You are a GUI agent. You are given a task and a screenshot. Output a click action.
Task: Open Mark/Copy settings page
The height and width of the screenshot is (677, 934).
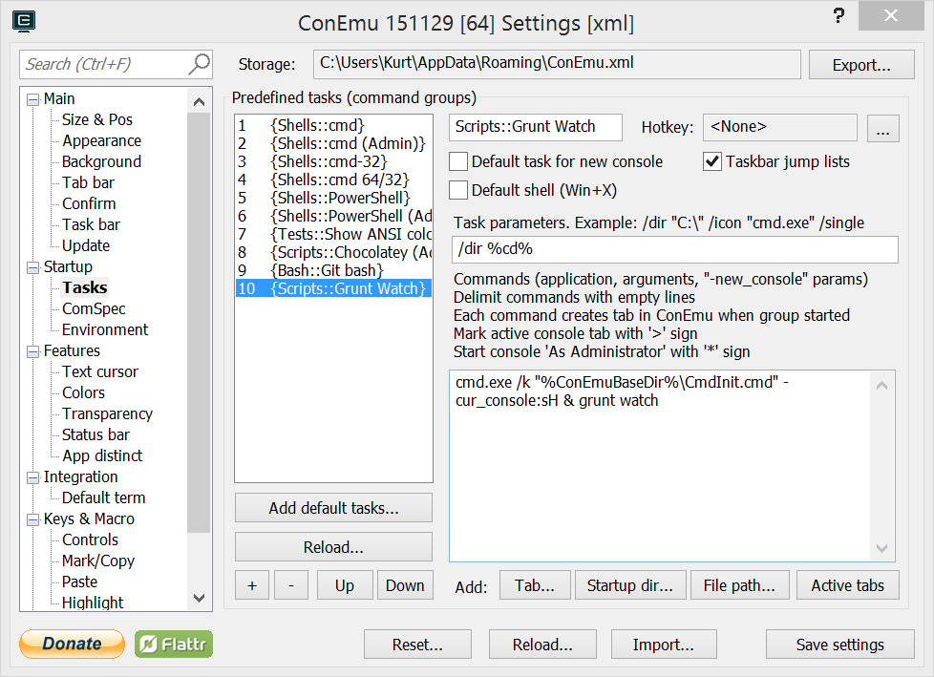98,561
